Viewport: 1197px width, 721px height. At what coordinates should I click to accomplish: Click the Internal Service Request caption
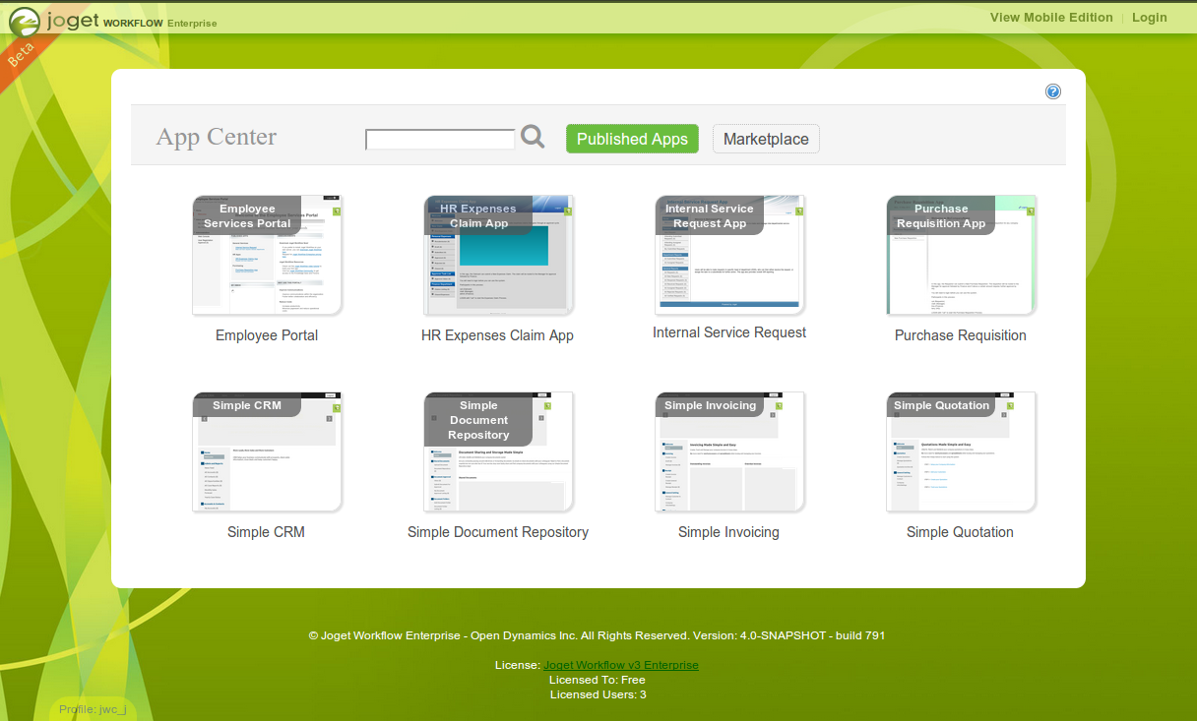click(729, 332)
